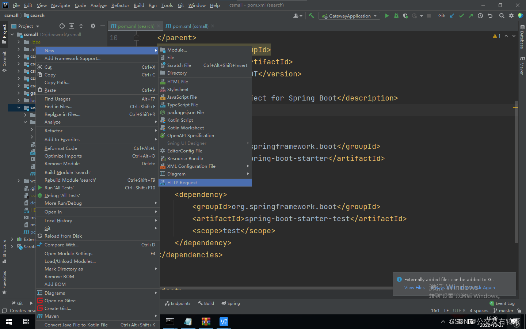Go to previous highlighted error up arrow

pos(506,36)
